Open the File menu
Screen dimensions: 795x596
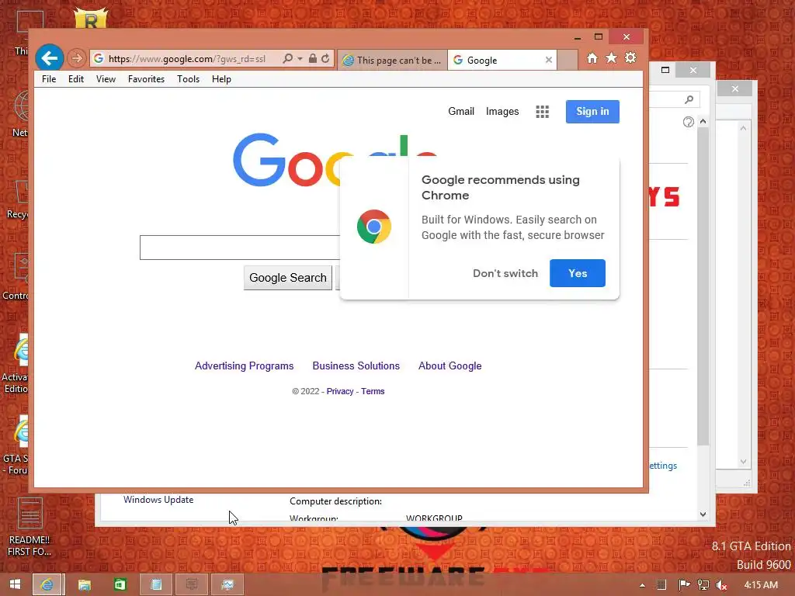49,79
